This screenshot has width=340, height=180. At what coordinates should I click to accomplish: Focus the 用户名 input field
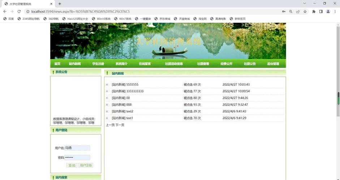[77, 148]
